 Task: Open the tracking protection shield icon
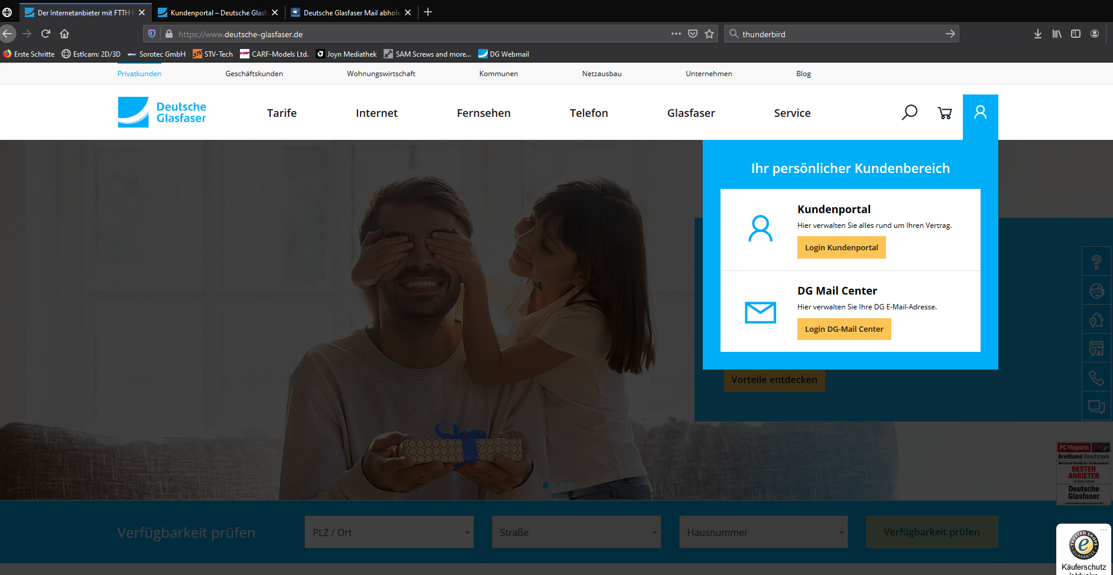point(152,34)
